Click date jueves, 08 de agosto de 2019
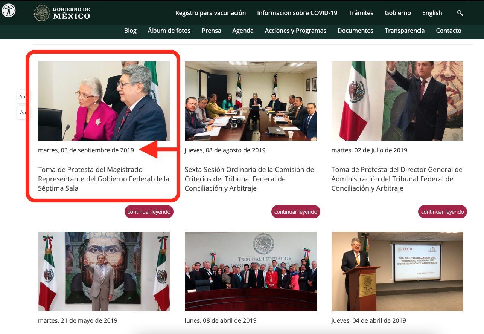 click(x=225, y=150)
